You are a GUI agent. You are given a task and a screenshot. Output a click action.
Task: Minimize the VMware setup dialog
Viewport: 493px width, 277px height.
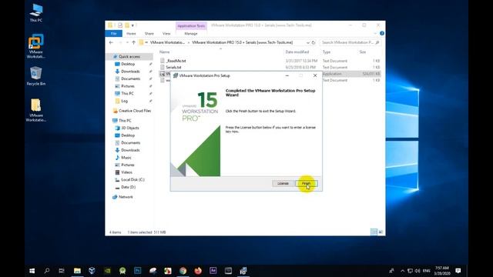point(287,75)
